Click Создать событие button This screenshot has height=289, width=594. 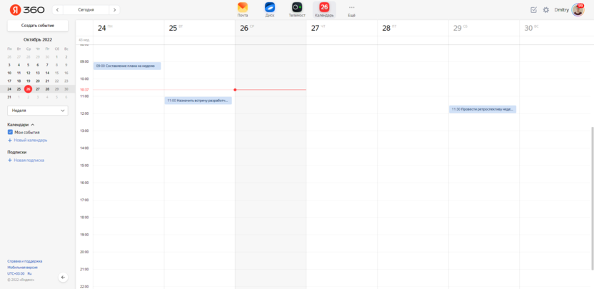pos(38,26)
